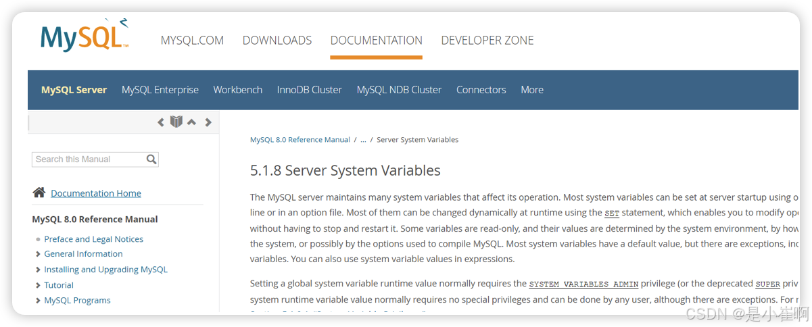
Task: Switch to MySQL Enterprise tab
Action: tap(160, 90)
